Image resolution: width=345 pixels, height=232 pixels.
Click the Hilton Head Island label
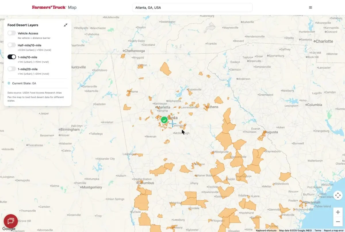(x=326, y=196)
